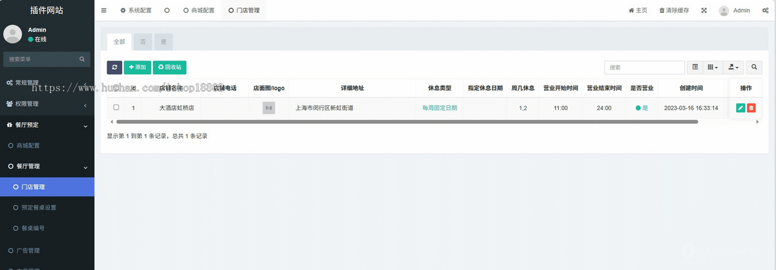Click the green edit pencil icon
Viewport: 776px width, 270px height.
[740, 108]
